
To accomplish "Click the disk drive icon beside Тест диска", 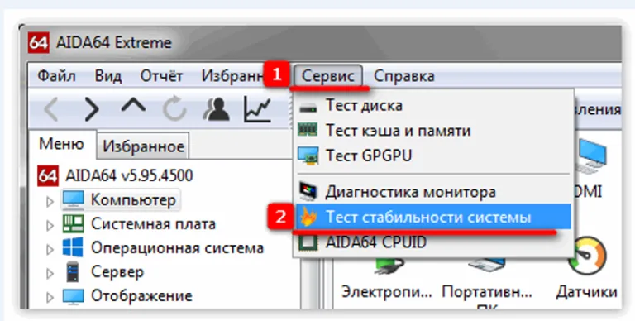I will pyautogui.click(x=308, y=108).
